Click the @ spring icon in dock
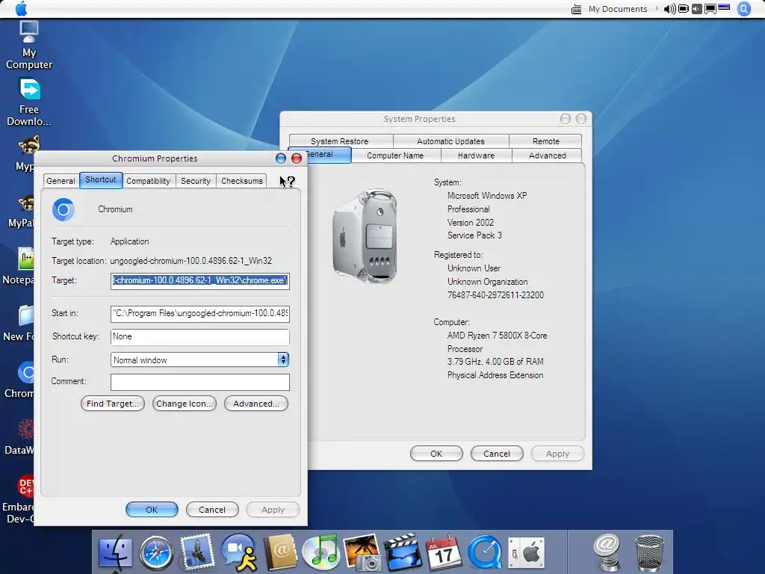The image size is (765, 574). 607,552
